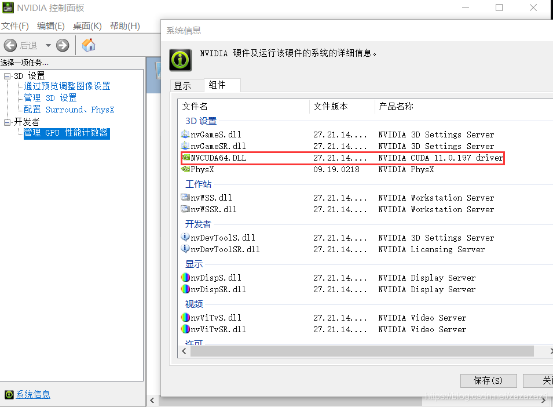Open the 文件(F) menu
Screen dimensions: 553x407
coord(15,26)
